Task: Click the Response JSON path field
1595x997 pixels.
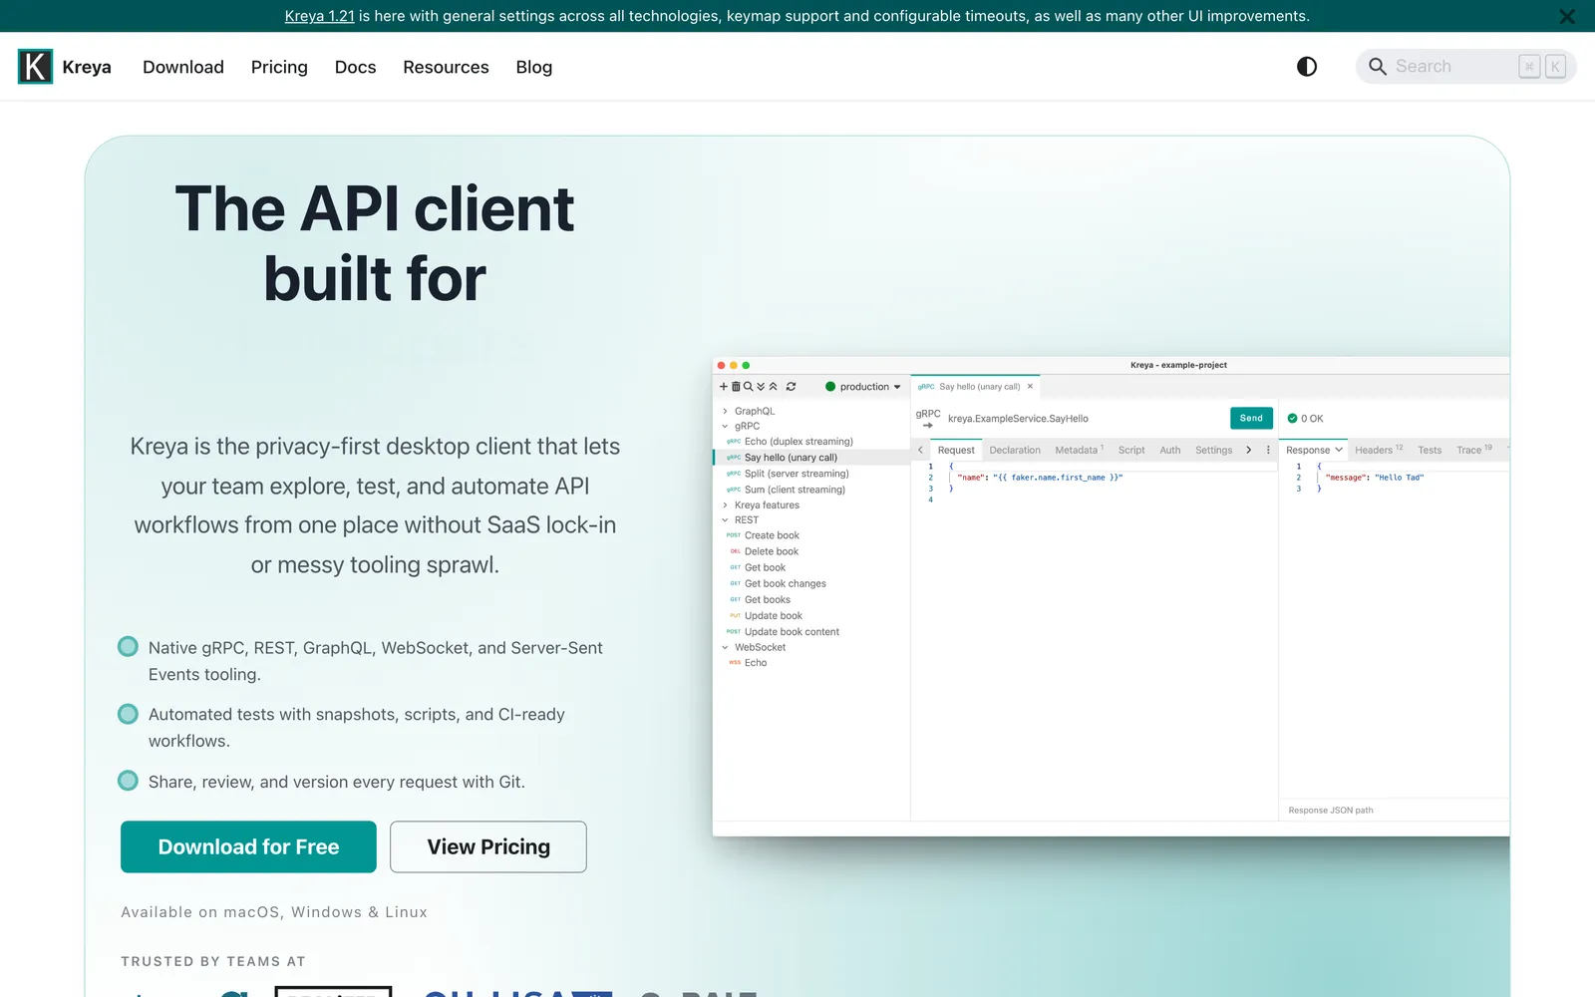Action: [x=1394, y=811]
